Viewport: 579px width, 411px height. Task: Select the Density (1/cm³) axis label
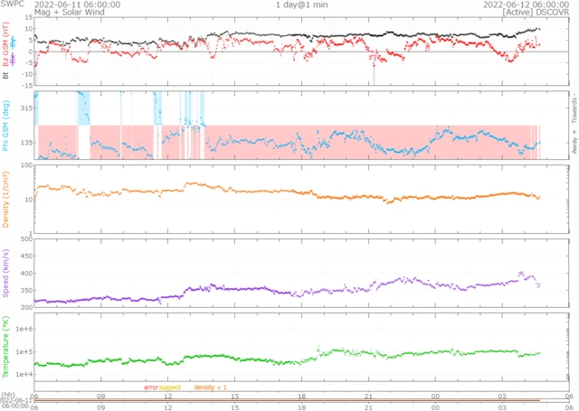click(5, 200)
